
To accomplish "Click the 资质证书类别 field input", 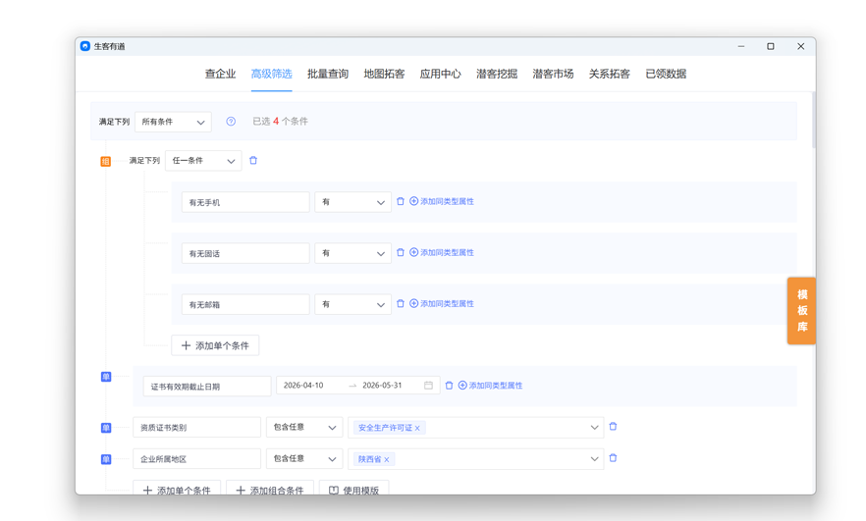I will (196, 427).
